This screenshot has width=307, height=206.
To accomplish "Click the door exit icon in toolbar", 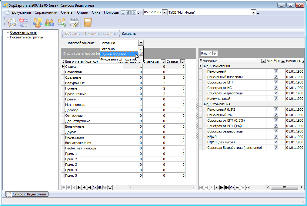I will (x=88, y=23).
